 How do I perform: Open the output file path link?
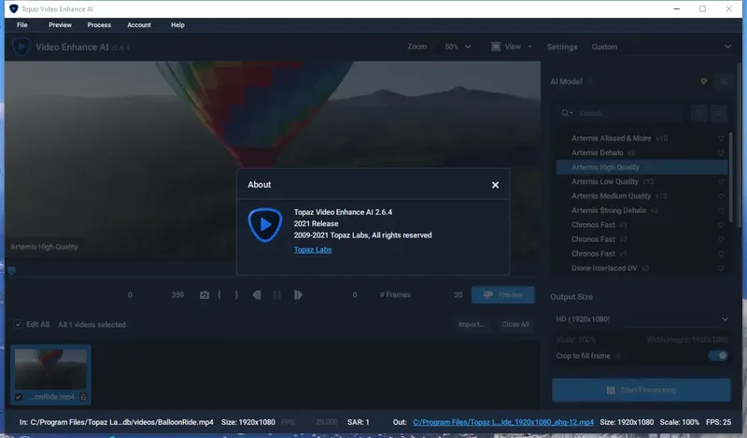(503, 422)
